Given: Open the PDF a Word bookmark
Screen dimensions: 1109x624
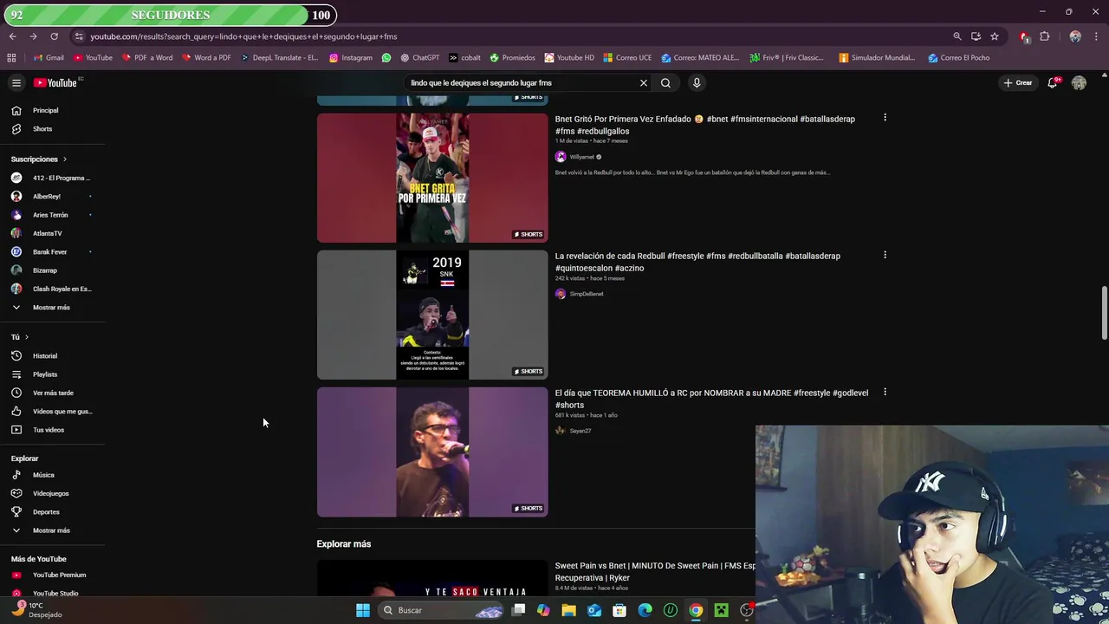Looking at the screenshot, I should pos(146,58).
